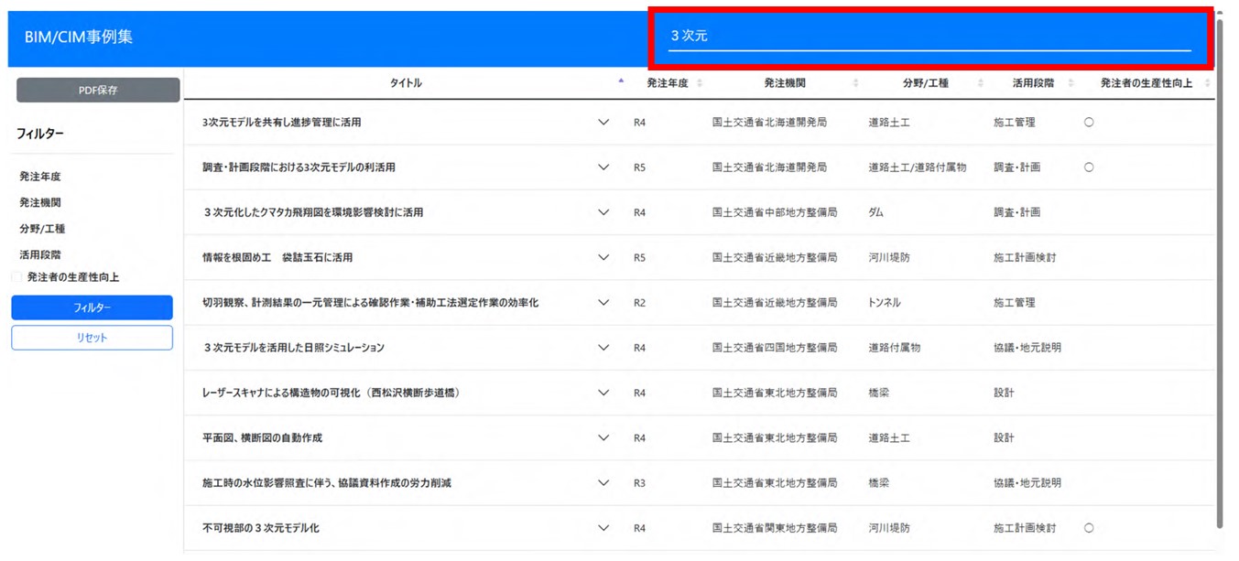
Task: Click the R2 year cell
Action: pyautogui.click(x=639, y=303)
